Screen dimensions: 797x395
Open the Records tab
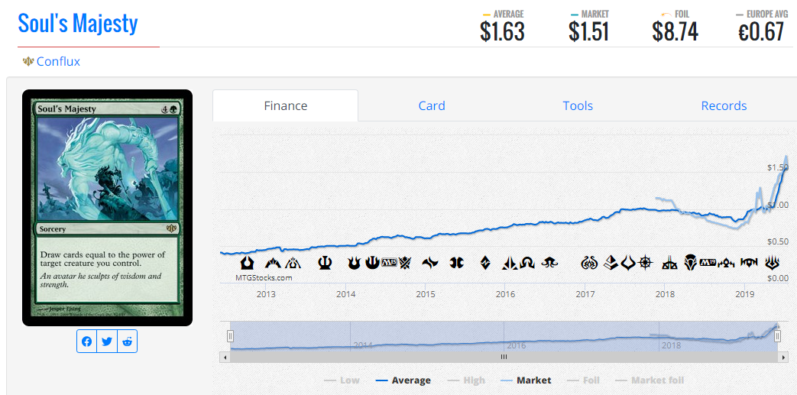(x=724, y=106)
